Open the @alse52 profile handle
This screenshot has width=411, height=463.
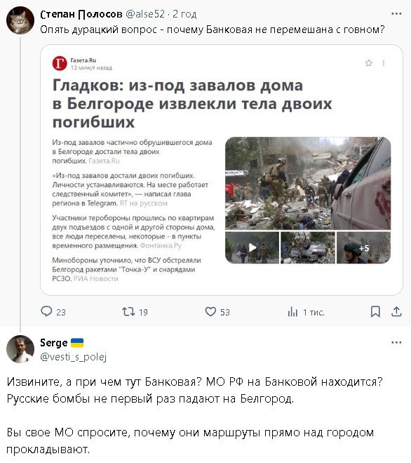pos(145,14)
